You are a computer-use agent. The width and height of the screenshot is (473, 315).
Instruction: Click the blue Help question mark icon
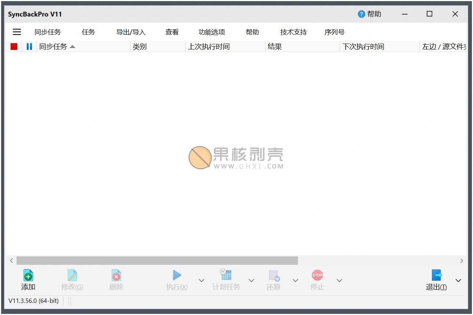click(361, 14)
